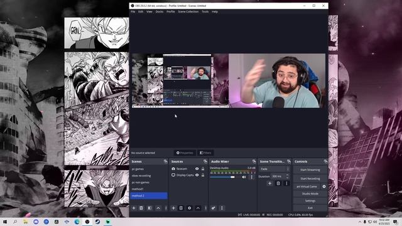Screen dimensions: 402x226
Task: Open taskbar search magnifier
Action: [15, 222]
